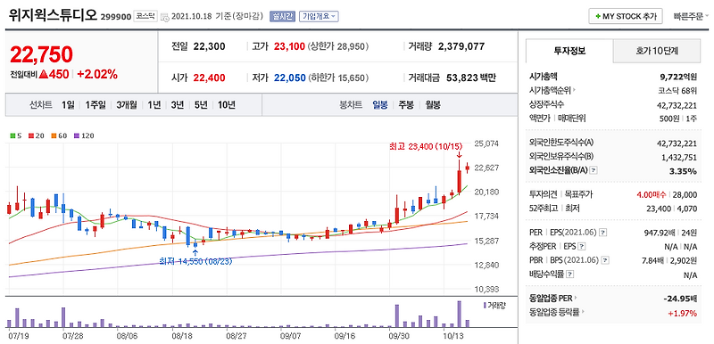Select 5년 line chart period

click(200, 105)
